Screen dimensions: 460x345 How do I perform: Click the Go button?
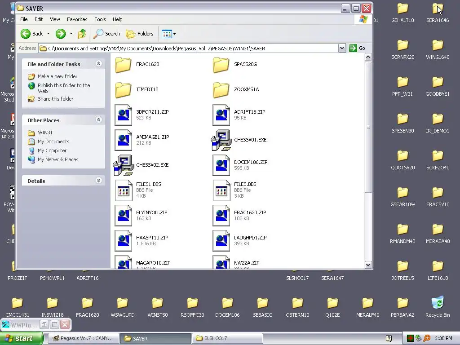357,48
